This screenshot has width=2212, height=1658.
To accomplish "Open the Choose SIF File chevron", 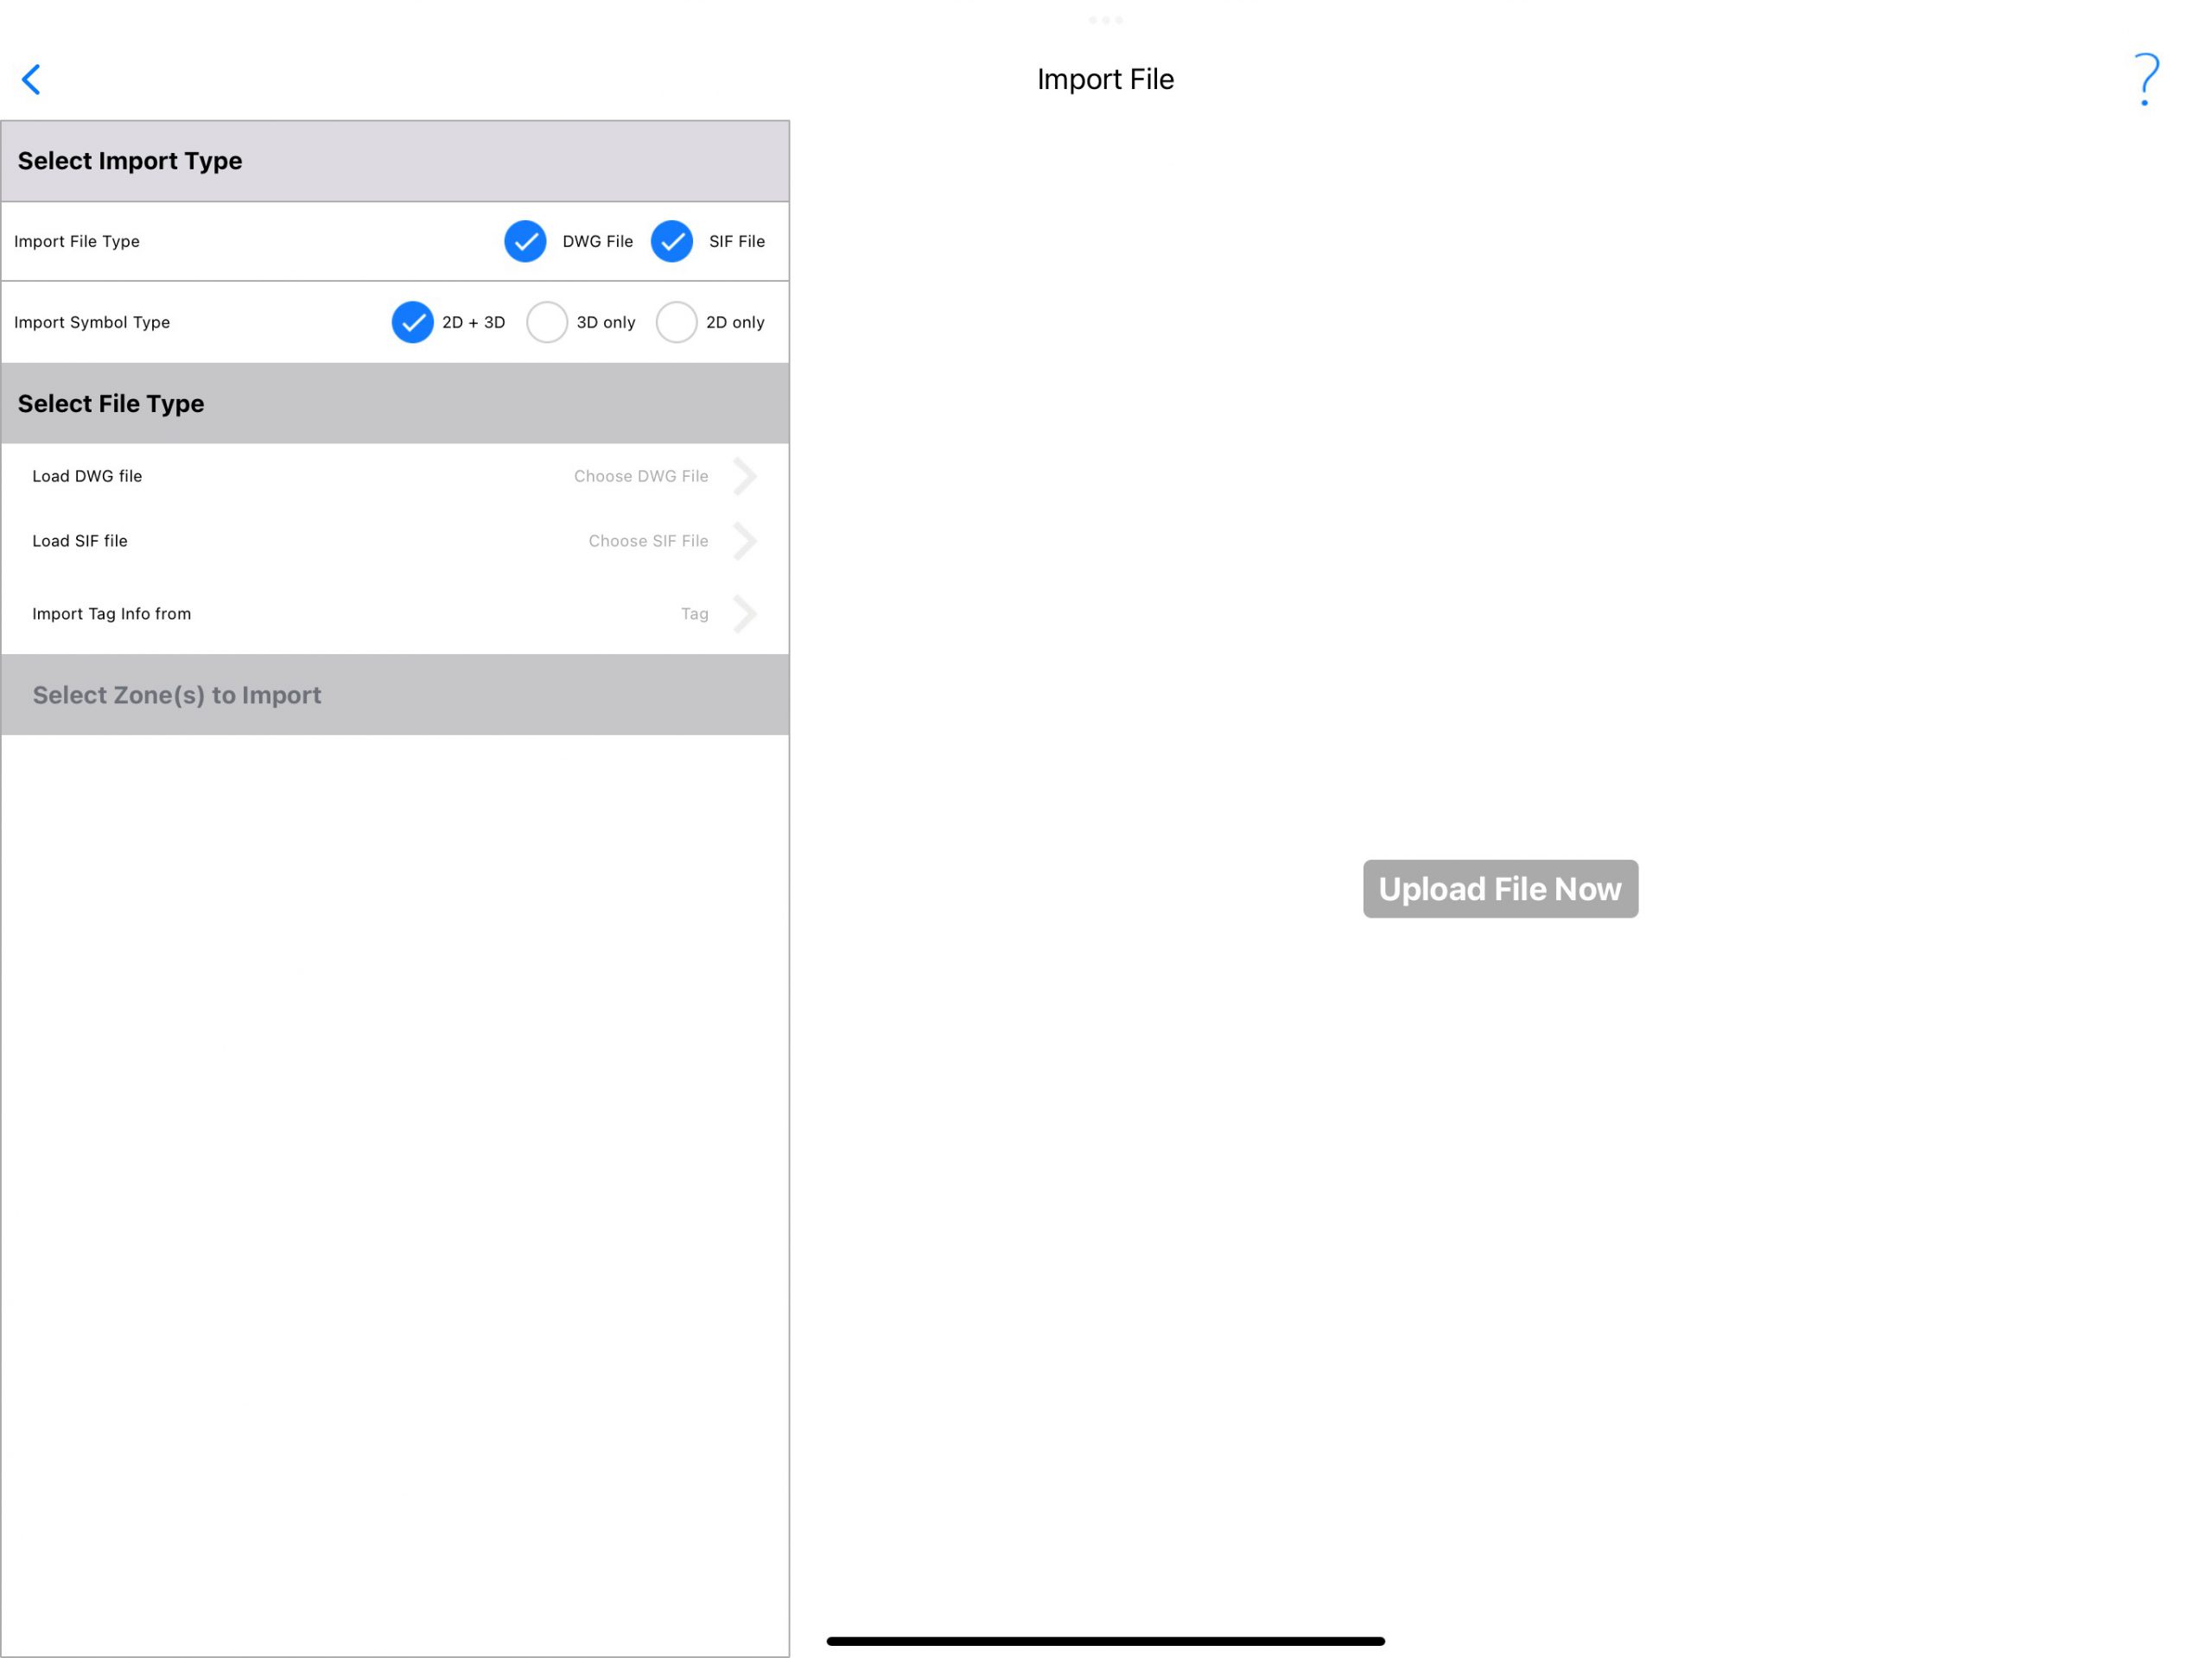I will click(x=745, y=541).
